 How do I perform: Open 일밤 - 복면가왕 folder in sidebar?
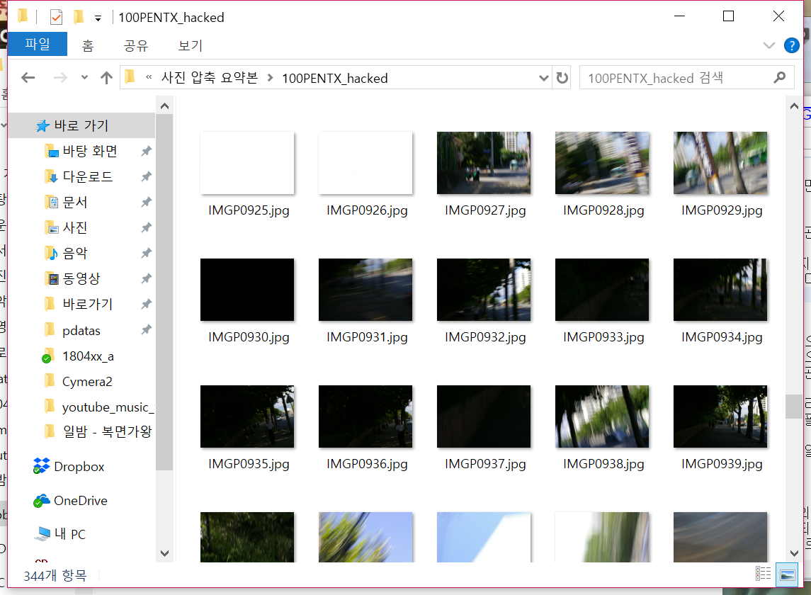[107, 431]
